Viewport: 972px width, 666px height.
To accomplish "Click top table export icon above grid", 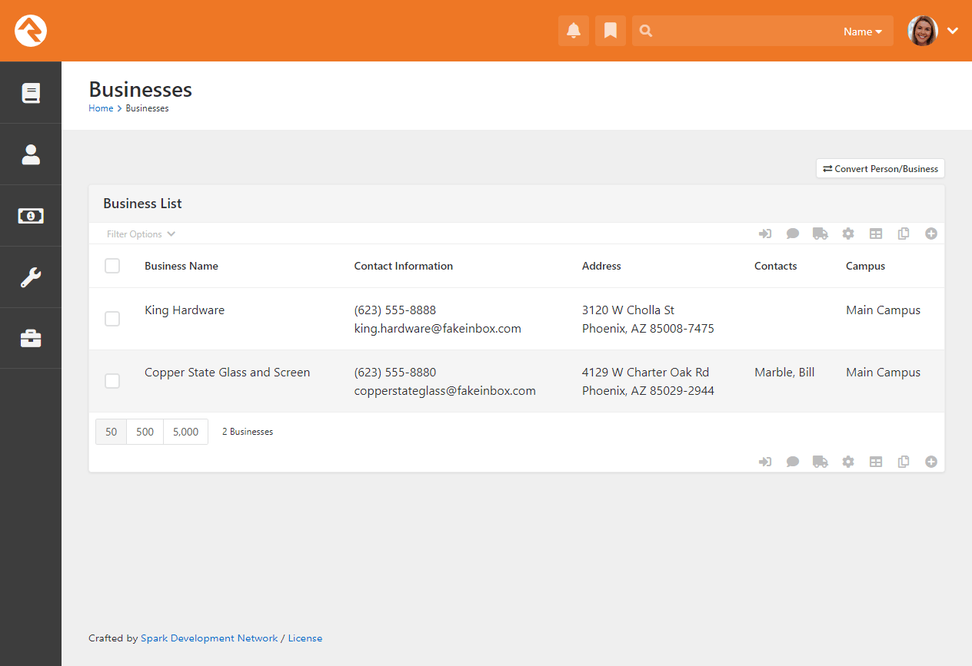I will coord(876,234).
